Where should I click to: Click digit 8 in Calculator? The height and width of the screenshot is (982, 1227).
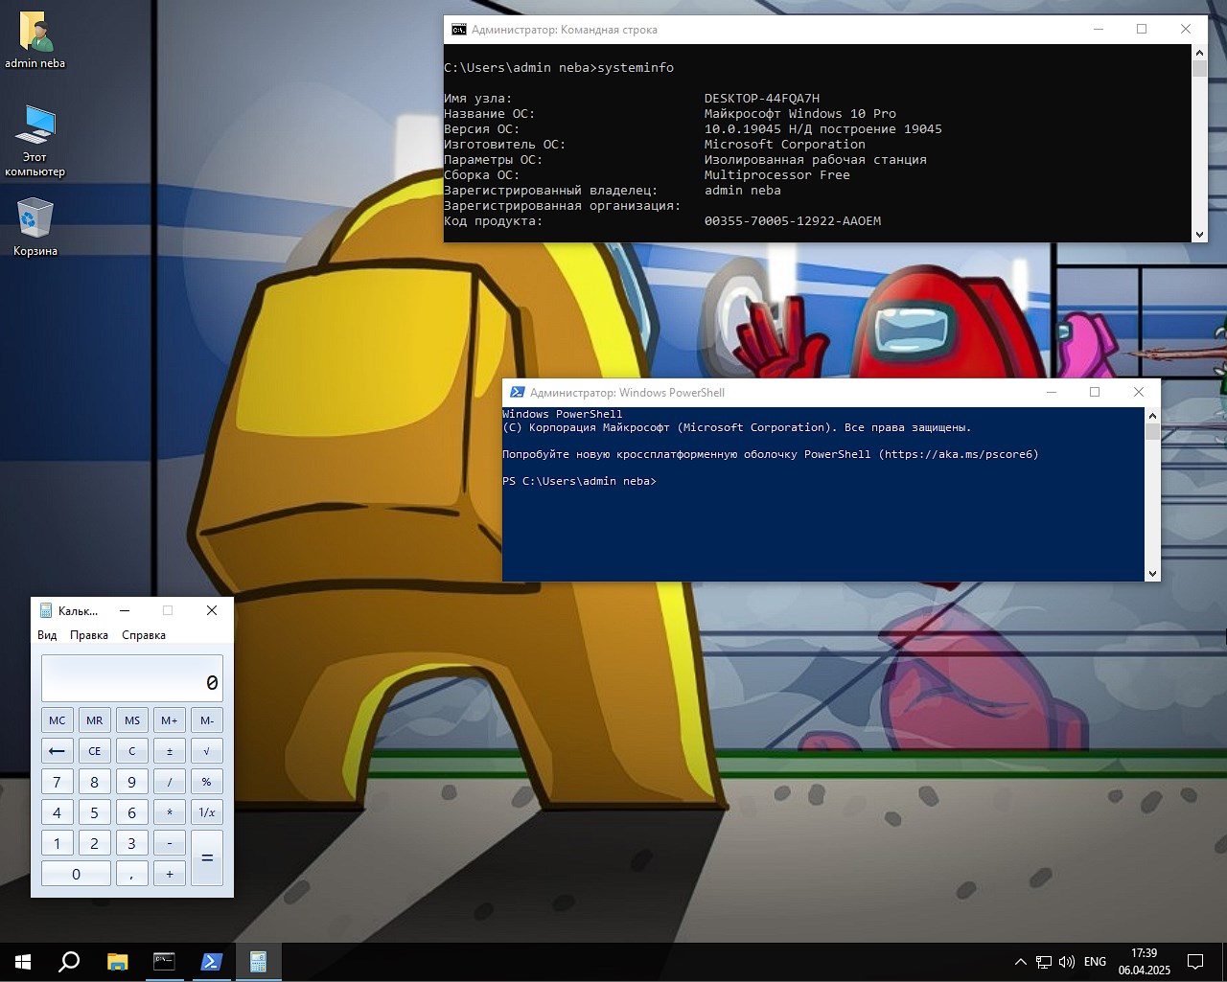[x=94, y=782]
